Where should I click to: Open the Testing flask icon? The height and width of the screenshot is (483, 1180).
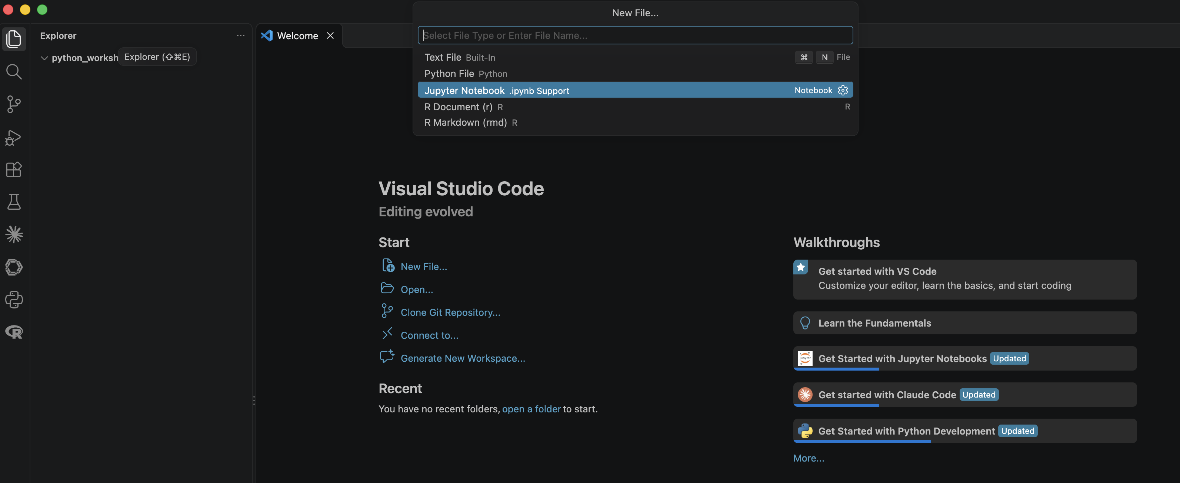14,202
